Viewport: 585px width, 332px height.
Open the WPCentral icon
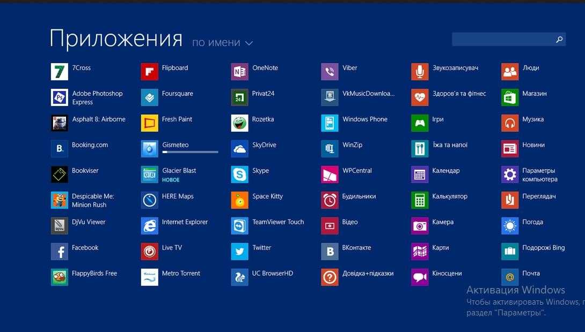330,174
